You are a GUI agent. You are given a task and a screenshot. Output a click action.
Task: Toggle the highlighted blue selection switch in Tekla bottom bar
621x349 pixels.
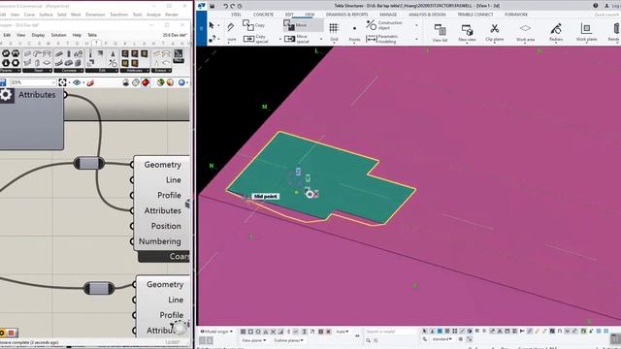440,332
